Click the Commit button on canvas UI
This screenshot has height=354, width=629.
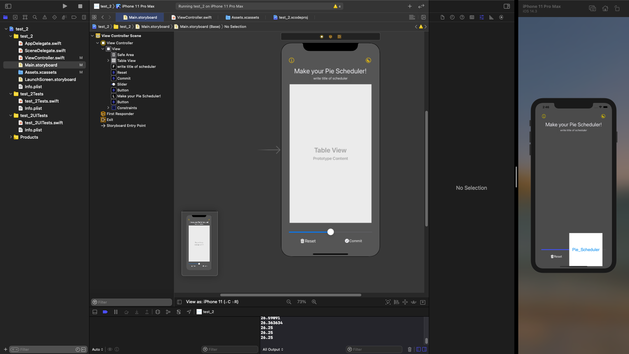(353, 241)
